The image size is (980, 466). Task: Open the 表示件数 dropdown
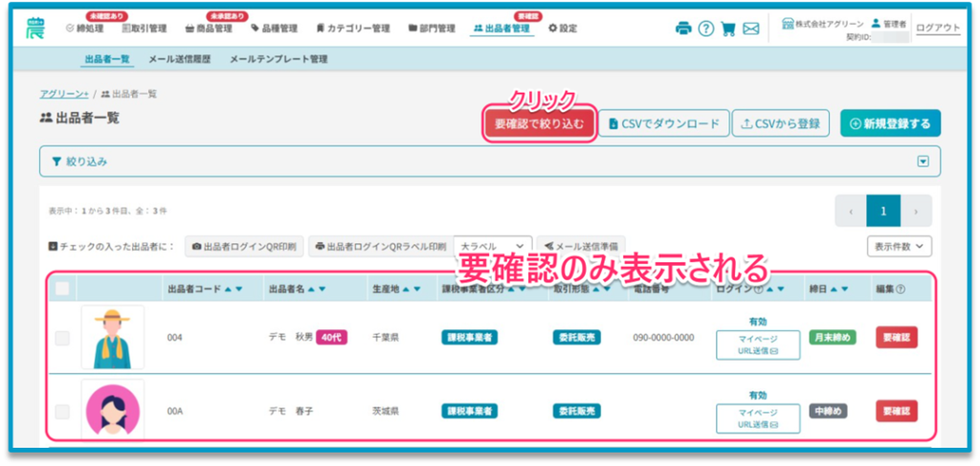(x=899, y=246)
